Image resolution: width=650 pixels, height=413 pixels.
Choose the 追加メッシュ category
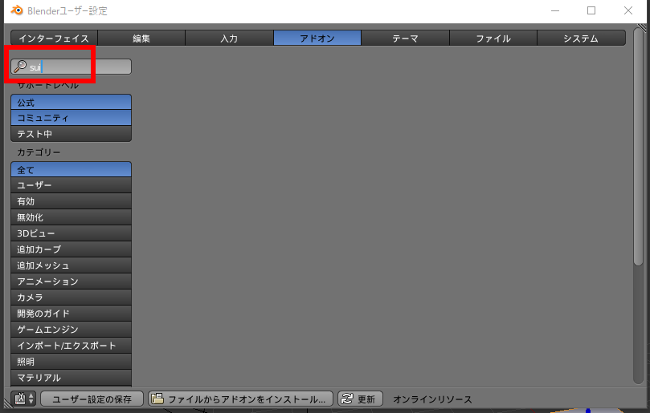point(72,265)
